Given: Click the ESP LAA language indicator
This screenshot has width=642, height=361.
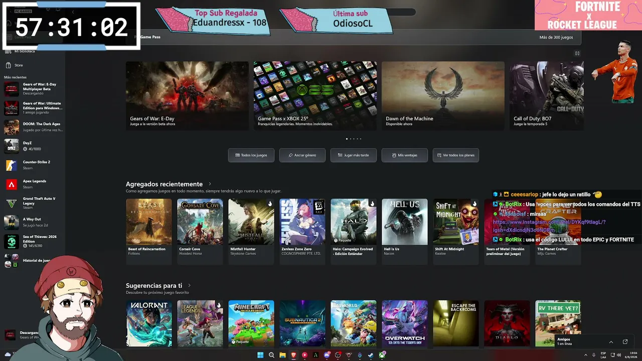Looking at the screenshot, I should click(x=603, y=355).
